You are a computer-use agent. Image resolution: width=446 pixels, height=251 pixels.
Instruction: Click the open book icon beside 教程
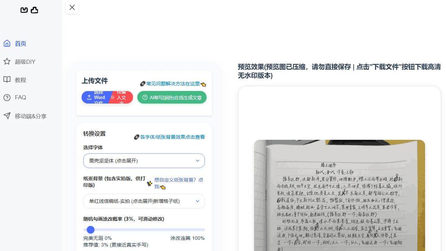pyautogui.click(x=7, y=79)
